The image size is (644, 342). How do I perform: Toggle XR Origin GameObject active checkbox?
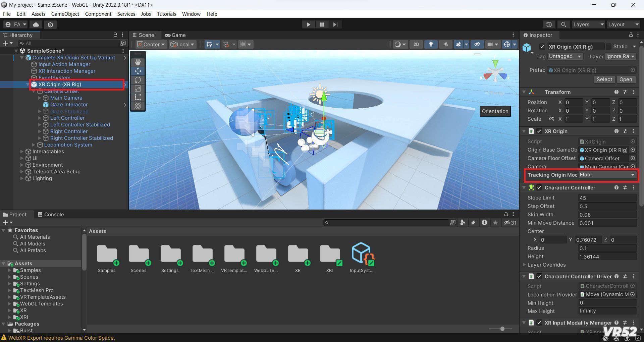[x=542, y=47]
